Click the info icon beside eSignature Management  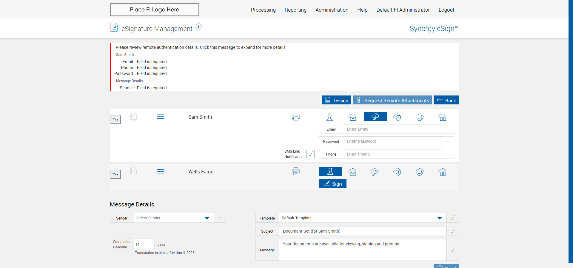point(198,27)
